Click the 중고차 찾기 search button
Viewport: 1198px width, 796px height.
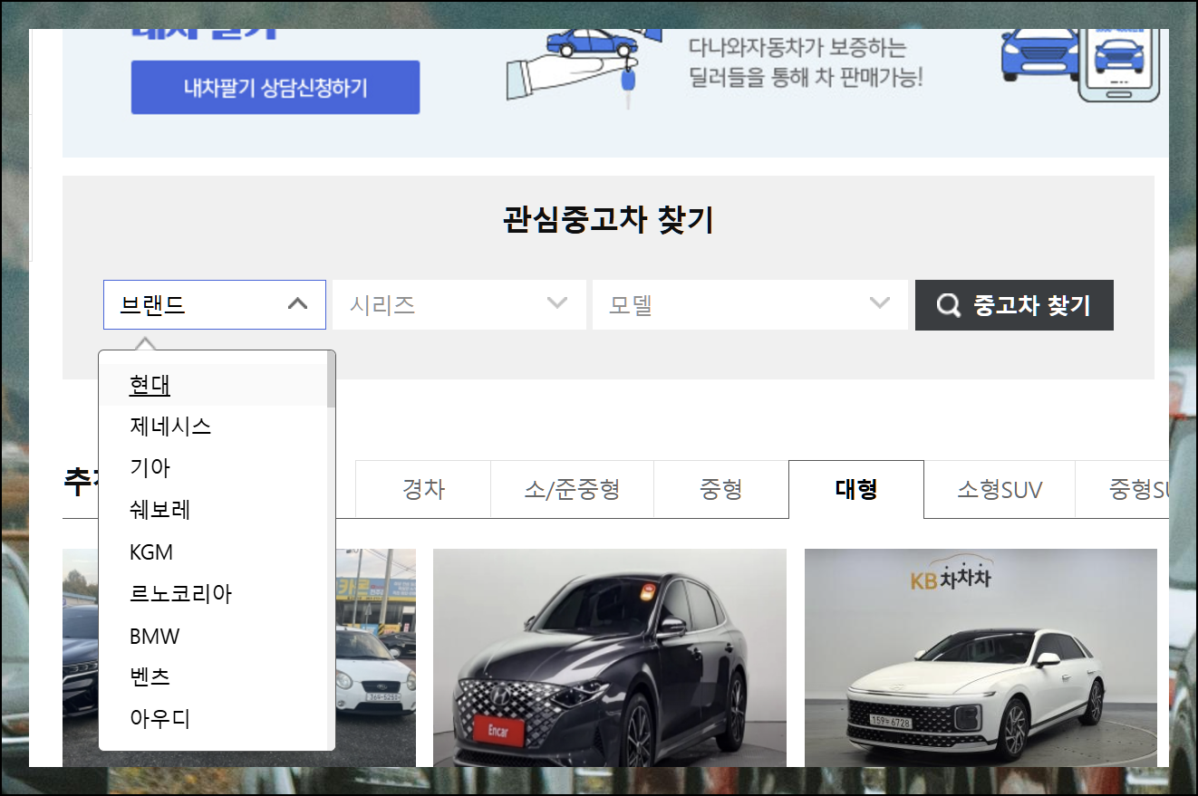tap(1014, 305)
